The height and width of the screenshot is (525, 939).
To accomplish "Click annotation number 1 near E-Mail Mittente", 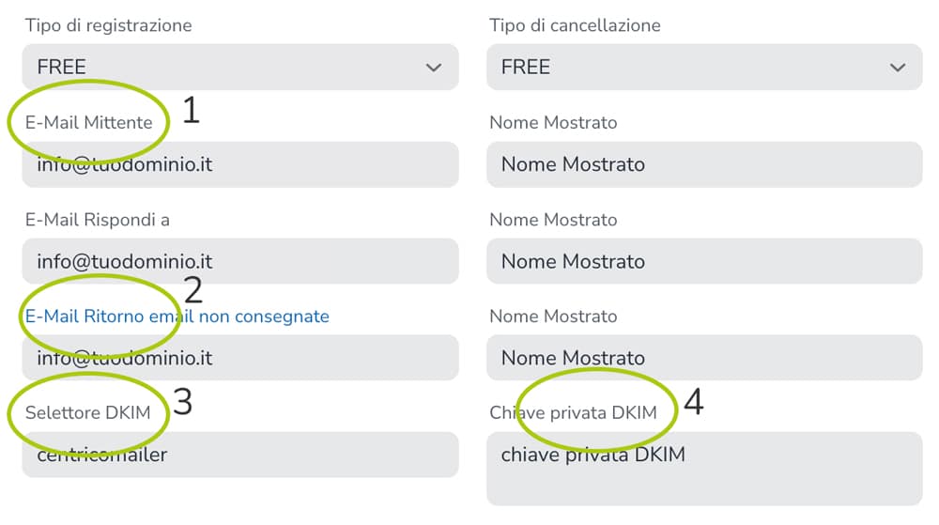I will pos(191,111).
